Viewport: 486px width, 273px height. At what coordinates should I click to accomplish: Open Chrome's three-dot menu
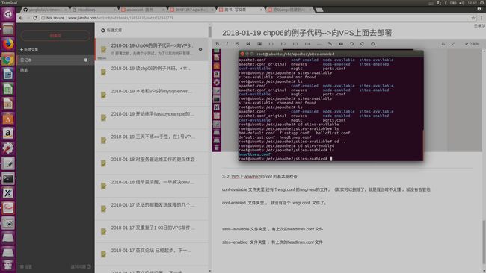tap(482, 18)
